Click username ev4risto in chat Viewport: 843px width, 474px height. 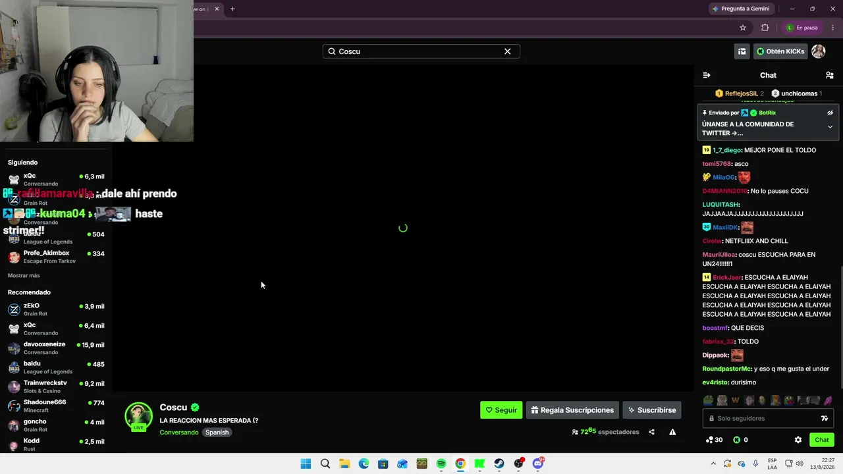pyautogui.click(x=715, y=382)
